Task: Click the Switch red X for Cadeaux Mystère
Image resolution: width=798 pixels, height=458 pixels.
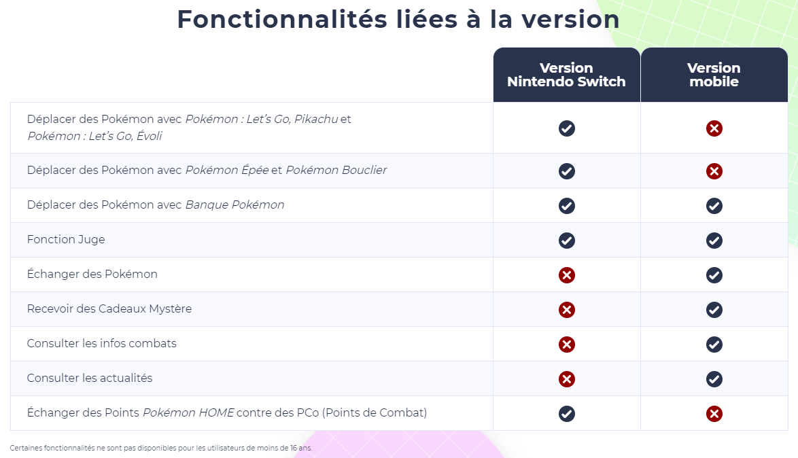Action: click(x=566, y=309)
